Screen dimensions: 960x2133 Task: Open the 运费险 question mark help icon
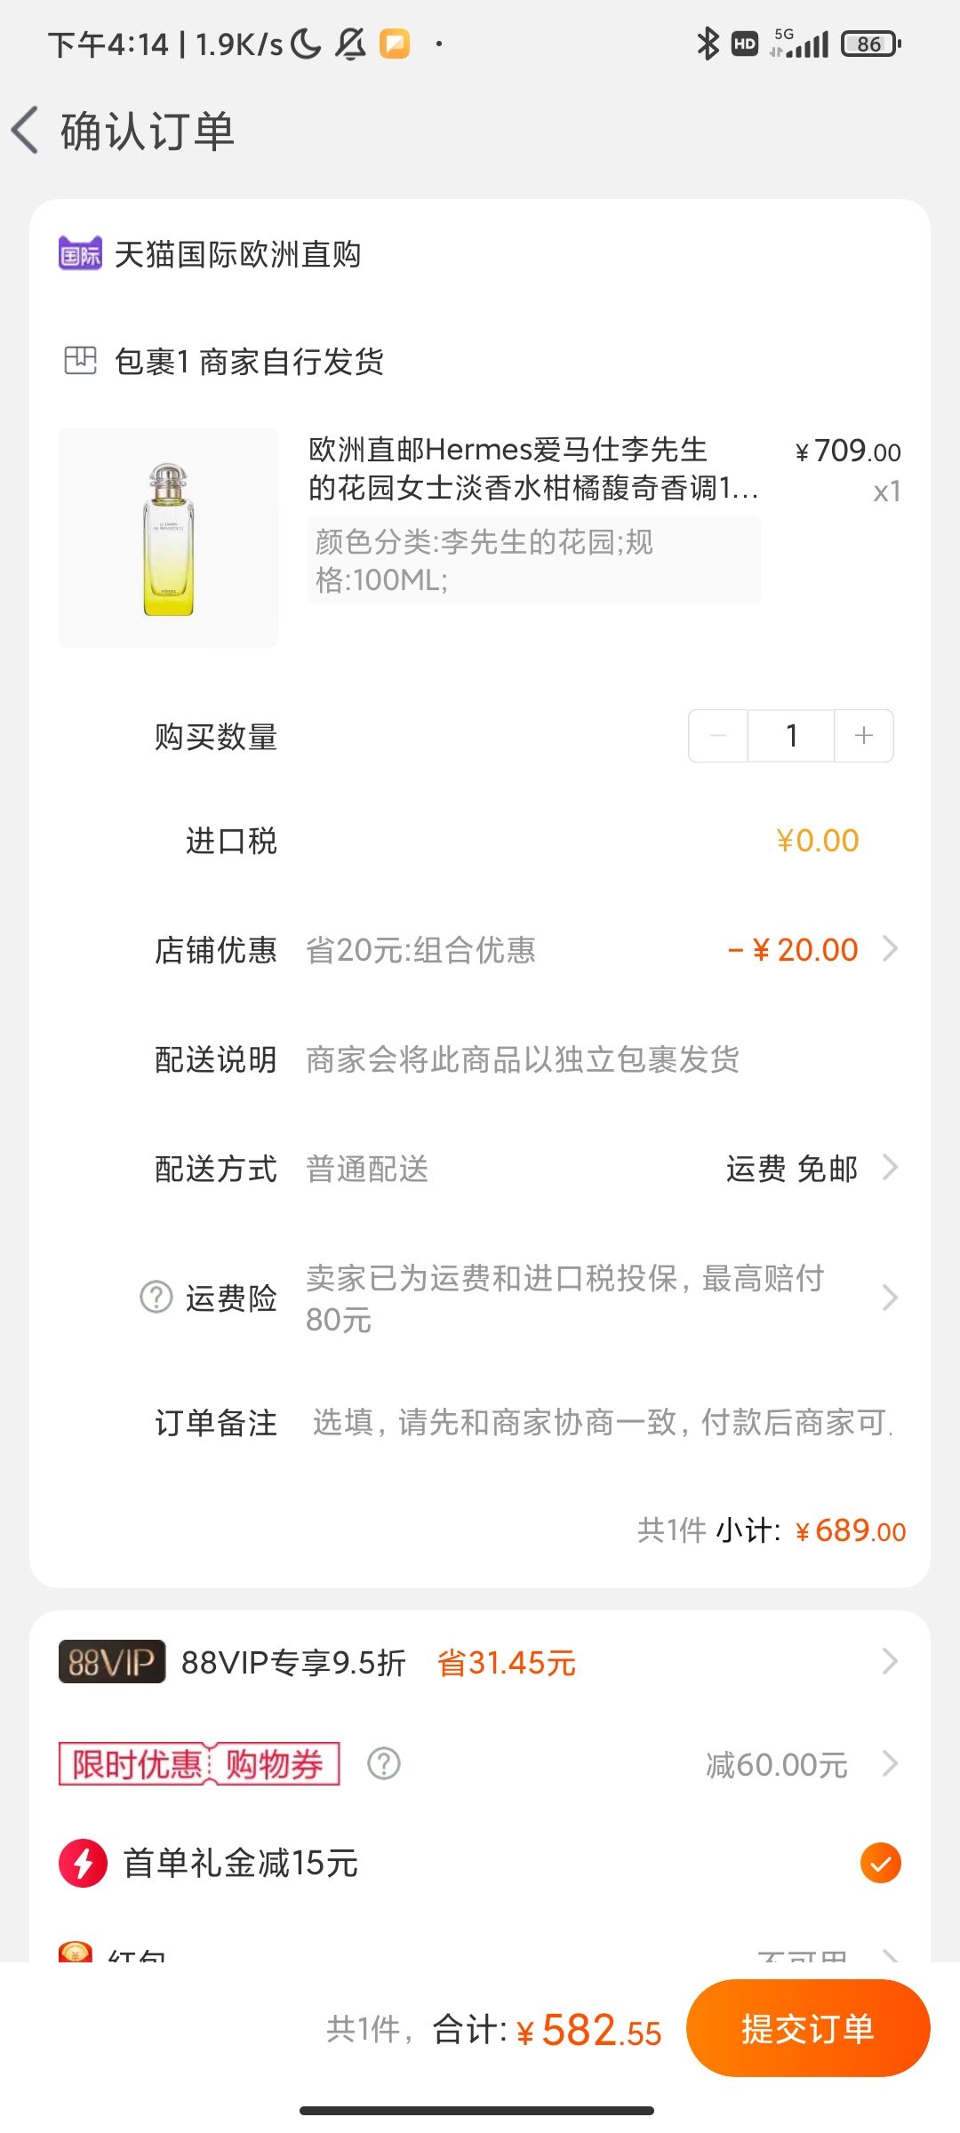click(156, 1297)
